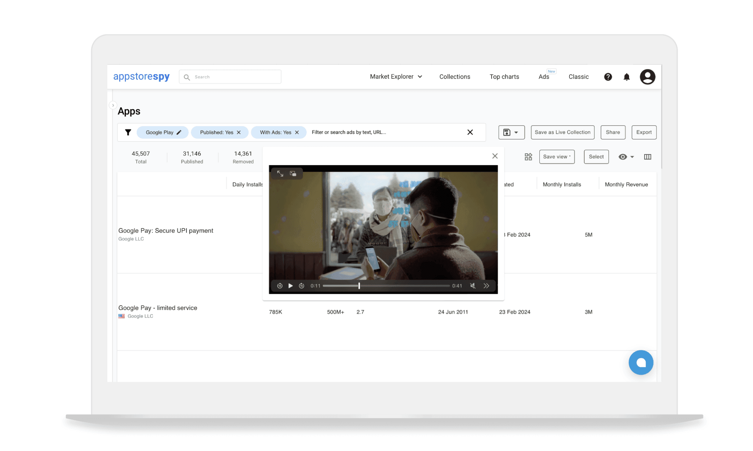753x451 pixels.
Task: Open user account avatar menu
Action: (x=647, y=77)
